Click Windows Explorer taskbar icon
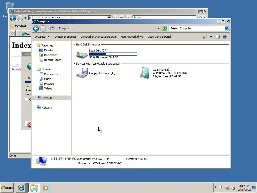This screenshot has width=257, height=193. coord(34,188)
